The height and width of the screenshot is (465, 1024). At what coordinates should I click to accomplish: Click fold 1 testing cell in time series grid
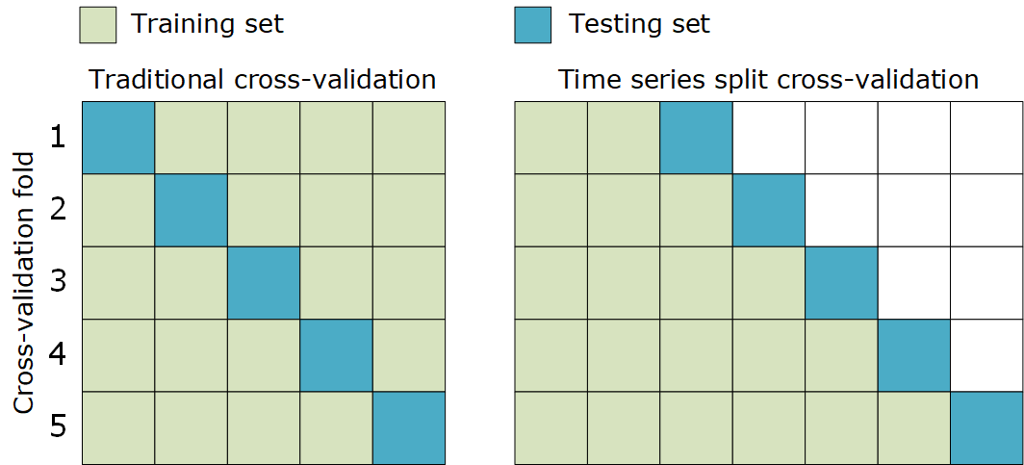coord(696,138)
